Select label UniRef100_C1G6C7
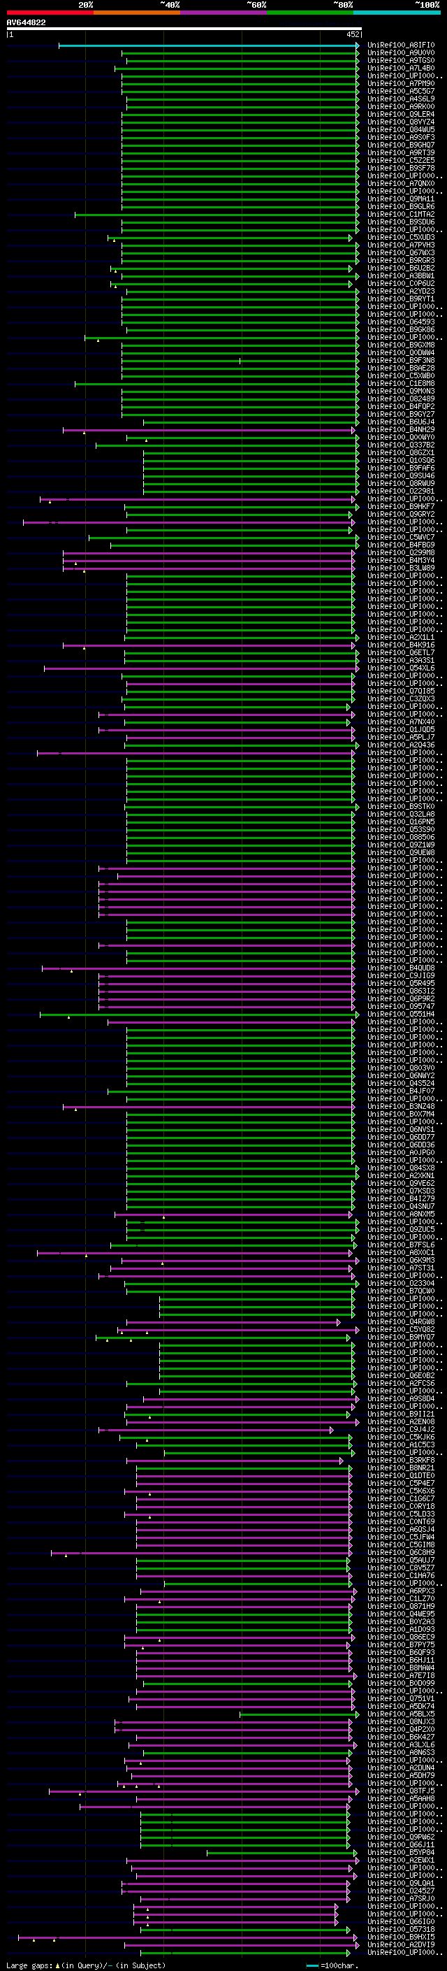This screenshot has height=1971, width=447. coord(400,1498)
